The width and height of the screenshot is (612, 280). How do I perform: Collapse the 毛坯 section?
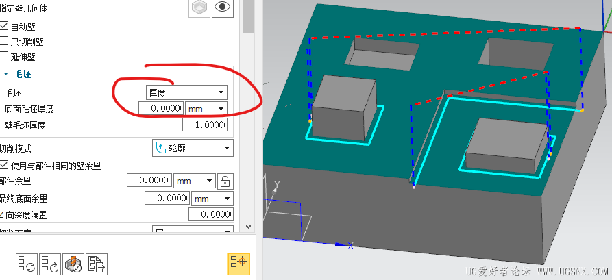[x=6, y=74]
